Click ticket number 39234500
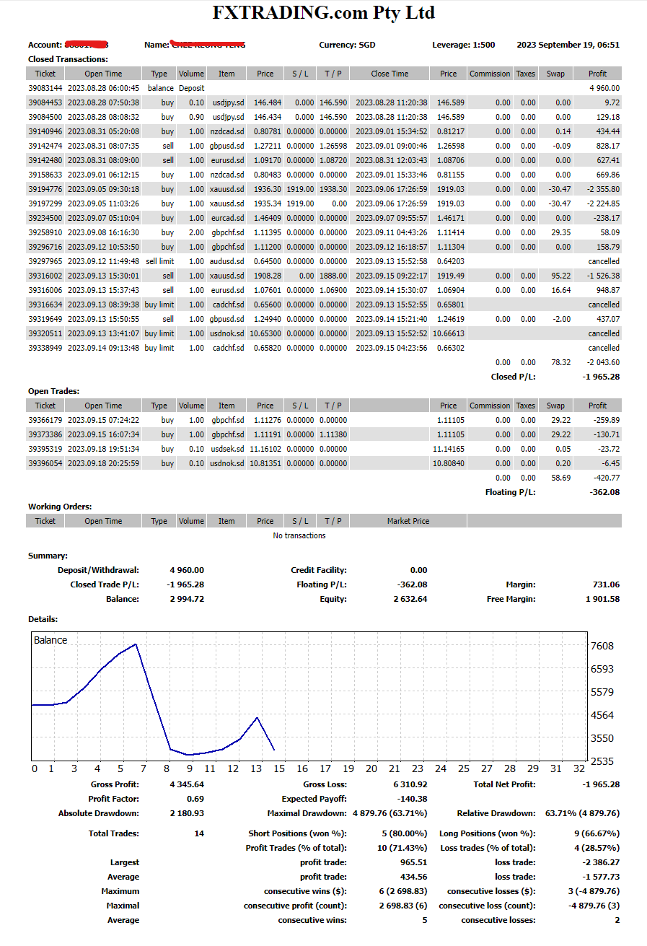Image resolution: width=647 pixels, height=946 pixels. (x=45, y=218)
